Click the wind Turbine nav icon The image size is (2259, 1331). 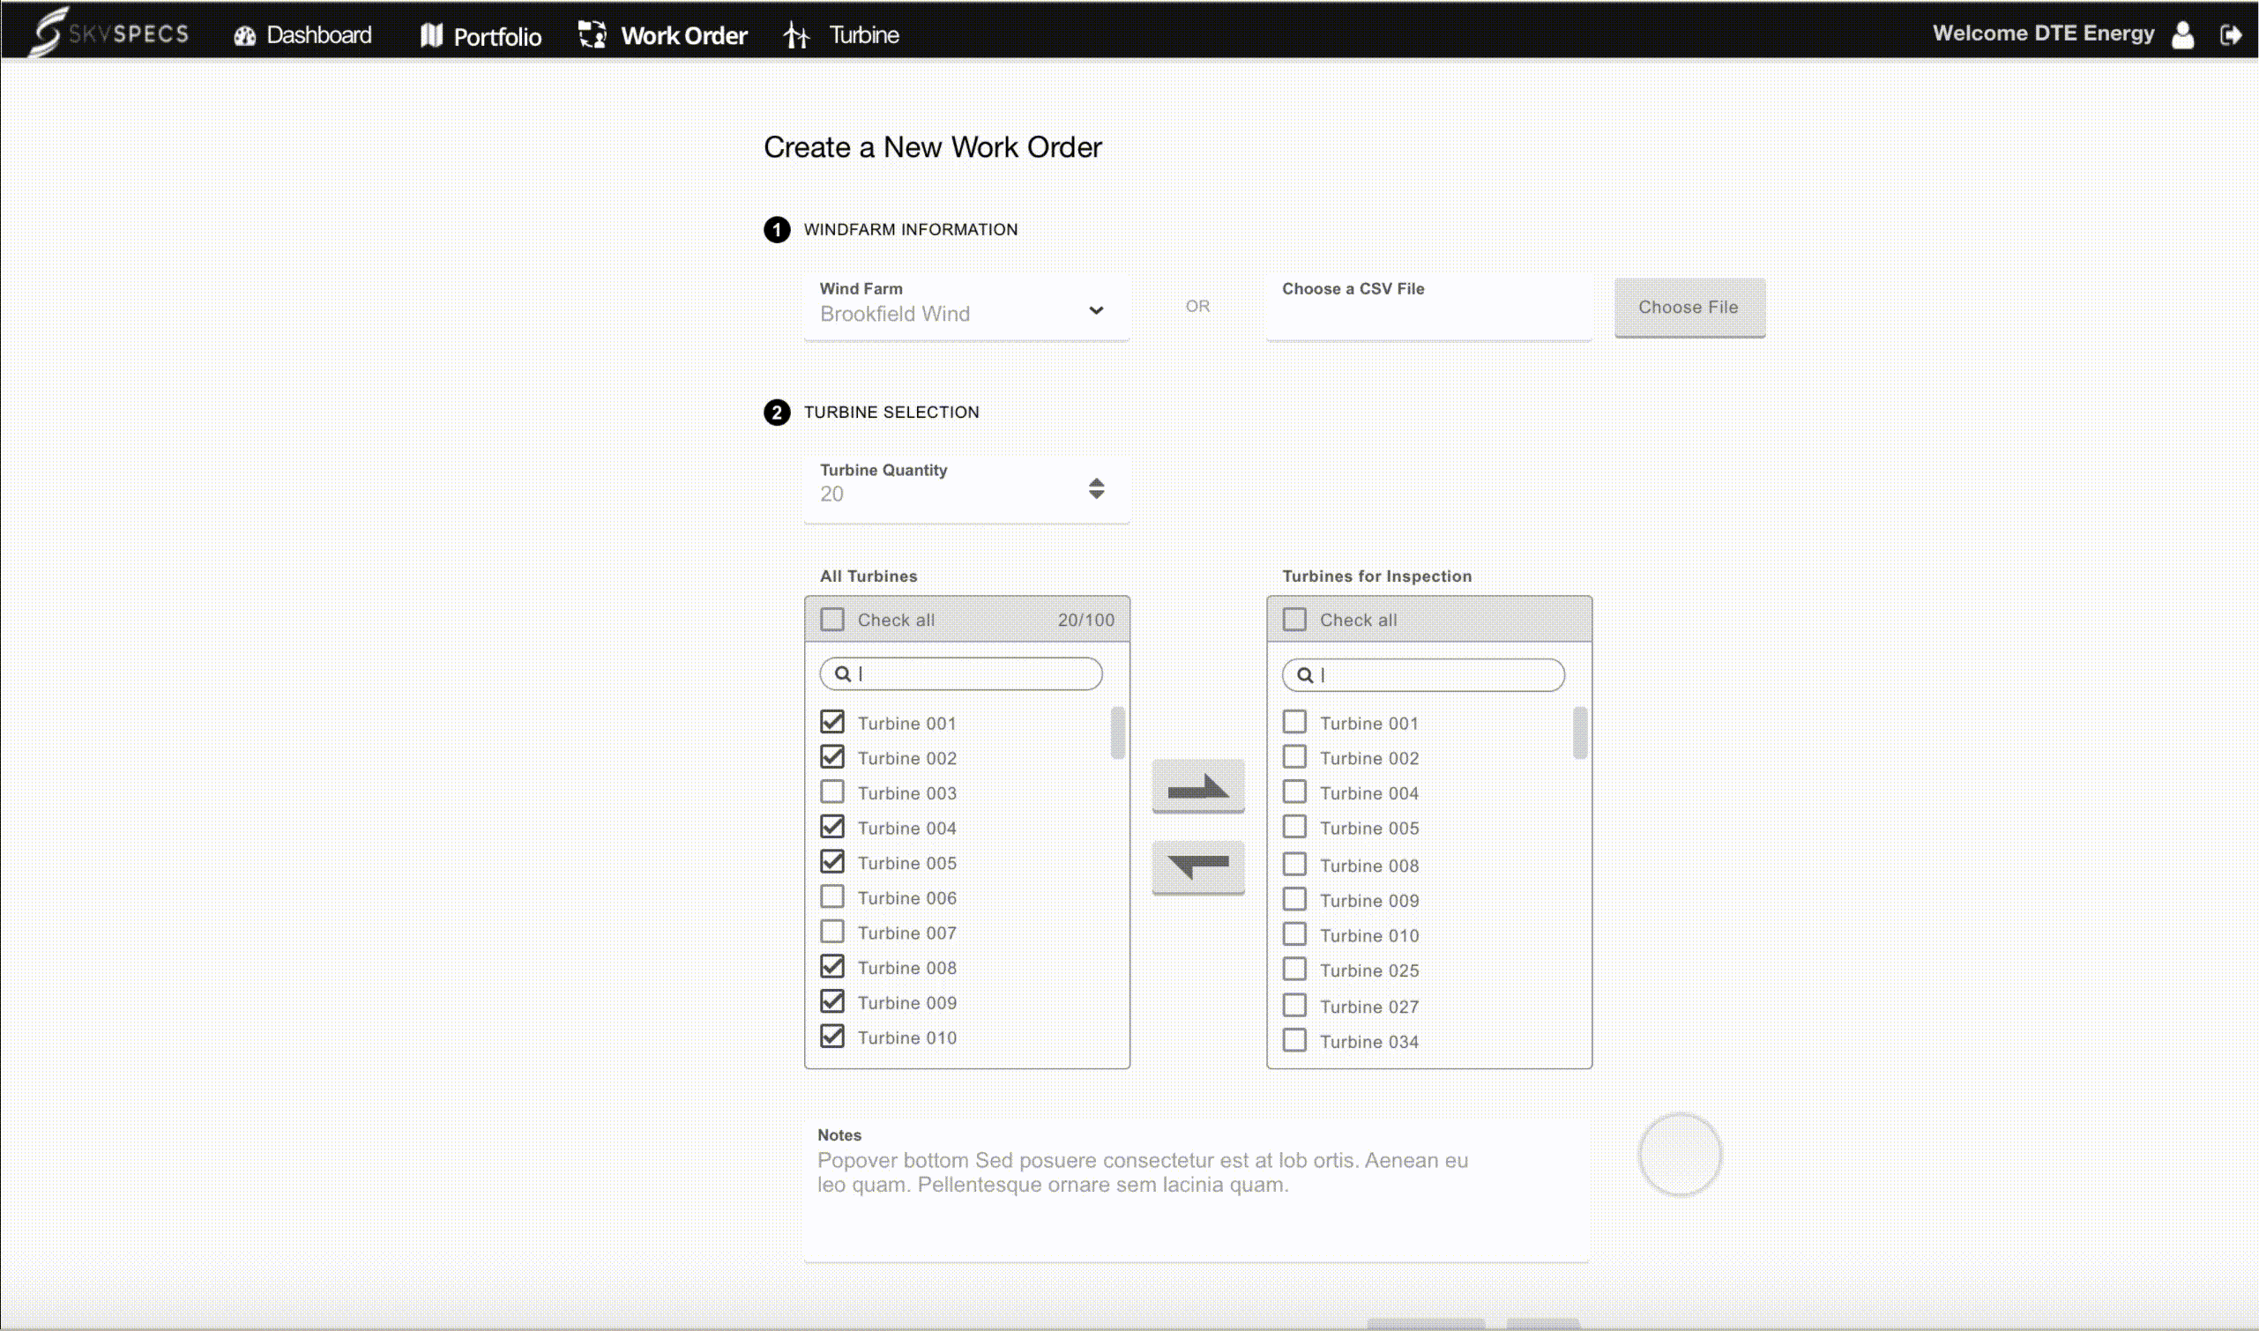(x=795, y=35)
